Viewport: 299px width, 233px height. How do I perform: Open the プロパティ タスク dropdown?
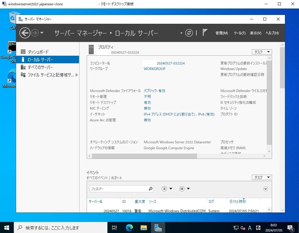tap(262, 52)
